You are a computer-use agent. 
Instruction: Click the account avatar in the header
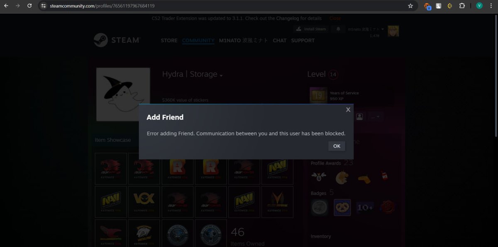393,31
